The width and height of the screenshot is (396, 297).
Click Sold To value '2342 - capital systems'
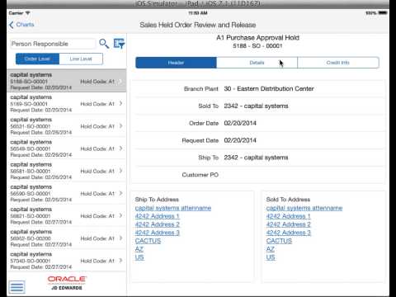pyautogui.click(x=256, y=106)
